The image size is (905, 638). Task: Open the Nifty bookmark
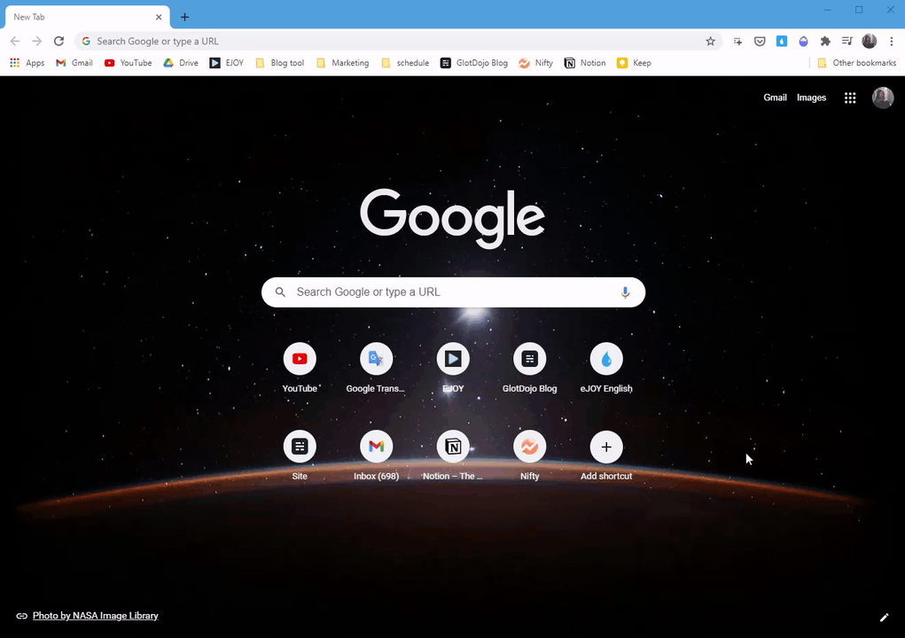pyautogui.click(x=535, y=63)
